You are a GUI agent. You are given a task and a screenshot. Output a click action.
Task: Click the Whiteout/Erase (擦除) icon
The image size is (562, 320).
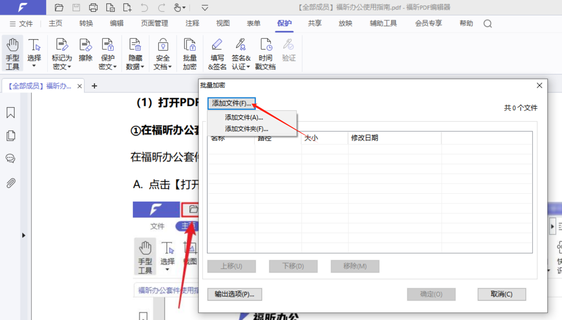click(86, 50)
